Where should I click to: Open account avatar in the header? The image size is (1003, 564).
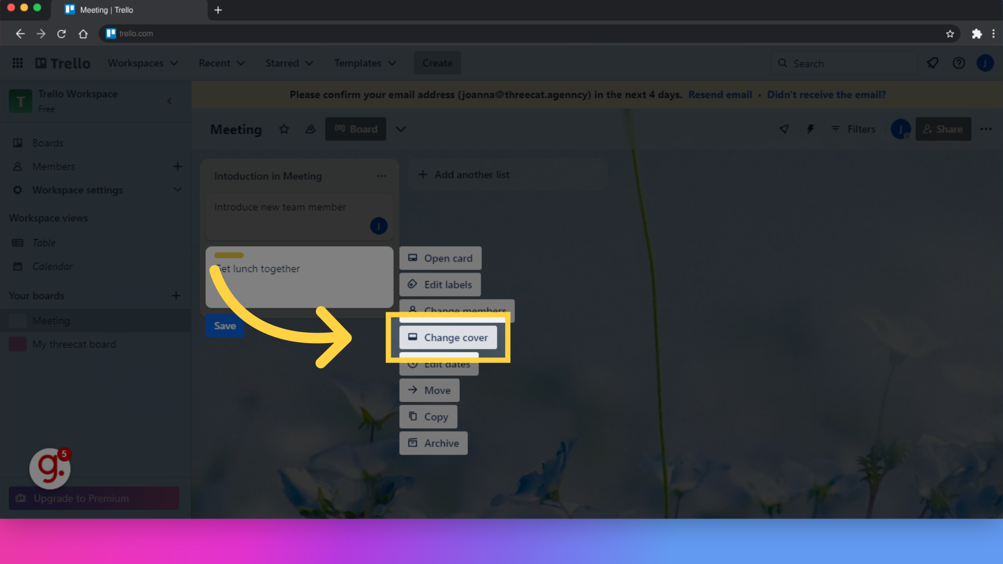(x=985, y=63)
